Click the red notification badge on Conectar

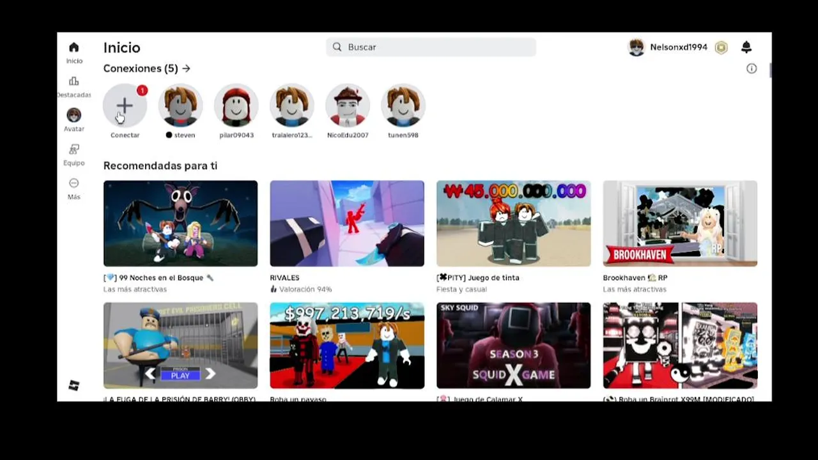point(142,90)
